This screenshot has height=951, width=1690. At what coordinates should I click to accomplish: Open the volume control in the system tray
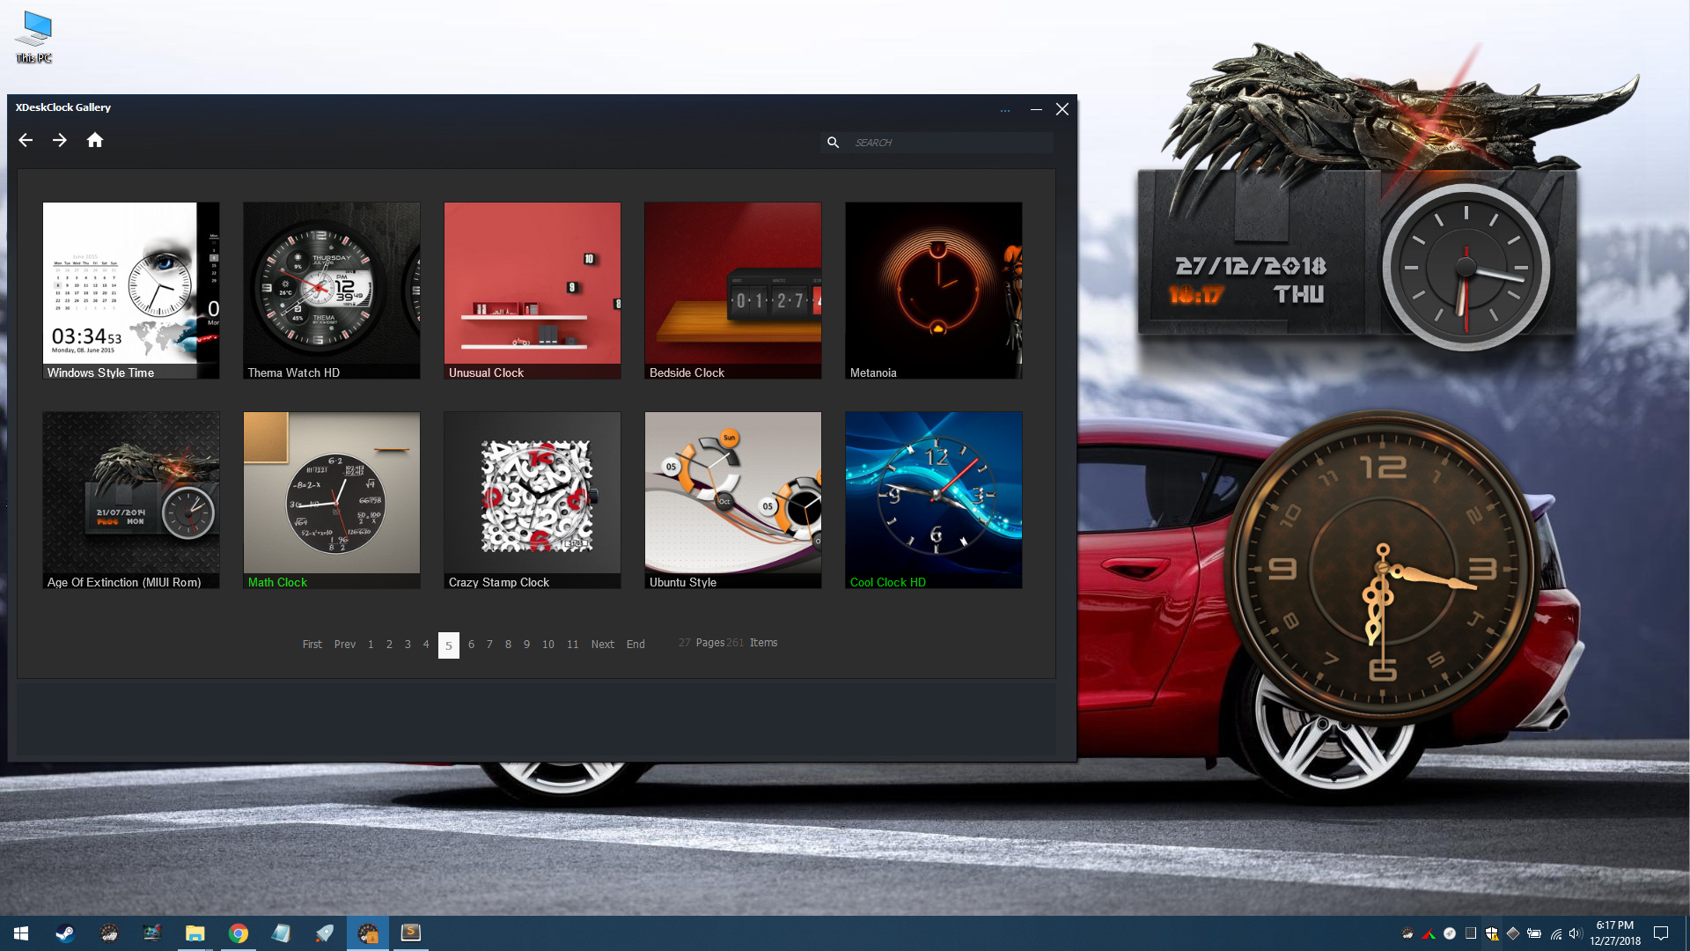1576,933
